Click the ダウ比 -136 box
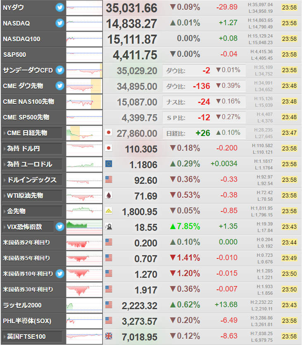302x345 pixels. click(204, 86)
